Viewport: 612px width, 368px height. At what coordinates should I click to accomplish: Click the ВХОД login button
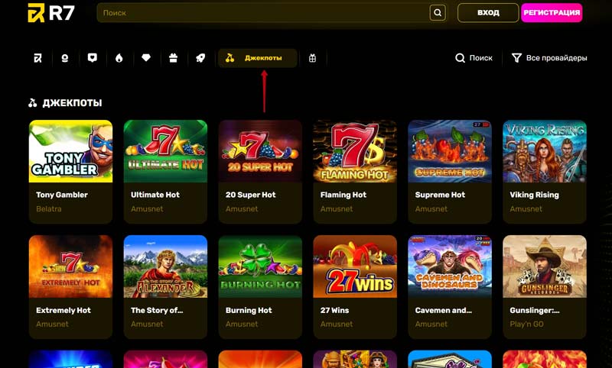[488, 13]
